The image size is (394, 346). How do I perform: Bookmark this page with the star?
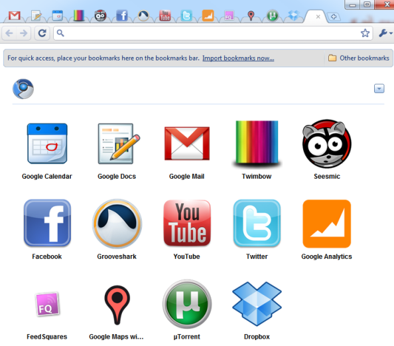pos(365,33)
